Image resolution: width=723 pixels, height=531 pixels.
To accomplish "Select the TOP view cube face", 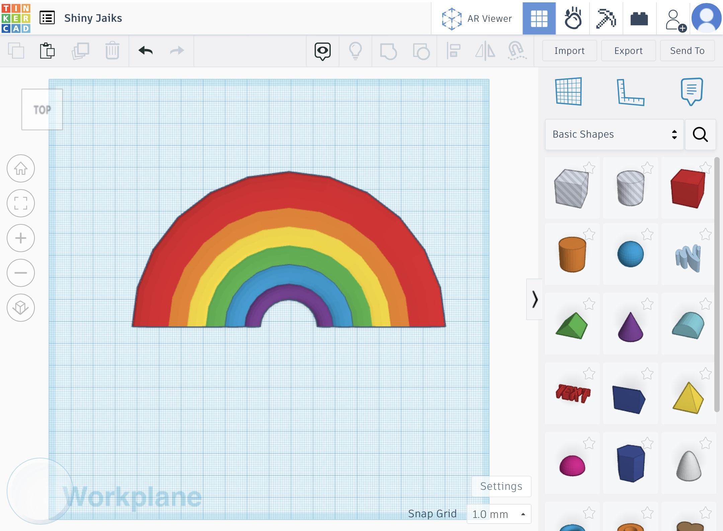I will [x=42, y=109].
